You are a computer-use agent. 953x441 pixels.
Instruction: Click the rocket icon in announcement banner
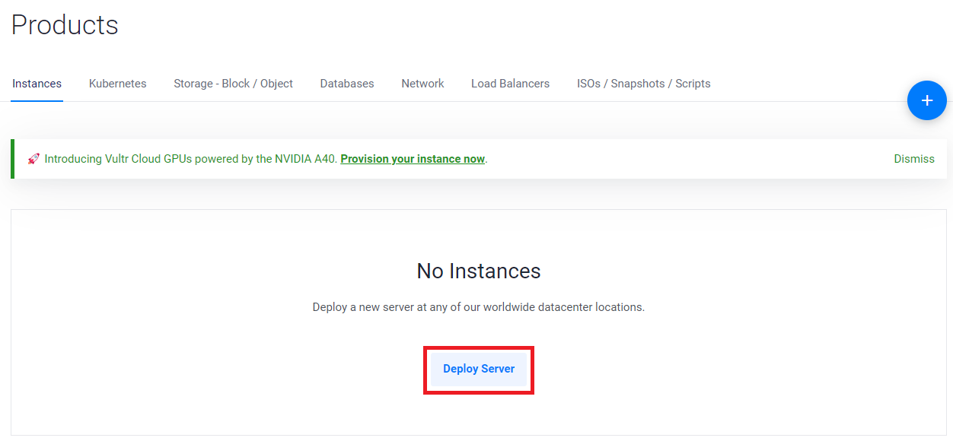(33, 159)
